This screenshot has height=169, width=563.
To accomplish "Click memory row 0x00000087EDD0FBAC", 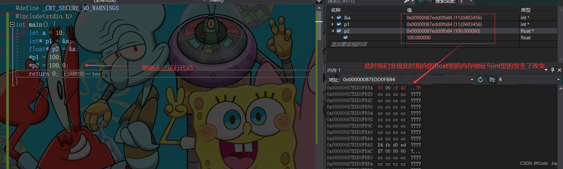I will [x=374, y=151].
